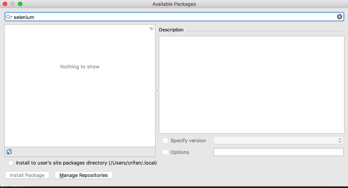The image size is (348, 188).
Task: Reload the package list with the refresh icon
Action: pyautogui.click(x=9, y=152)
